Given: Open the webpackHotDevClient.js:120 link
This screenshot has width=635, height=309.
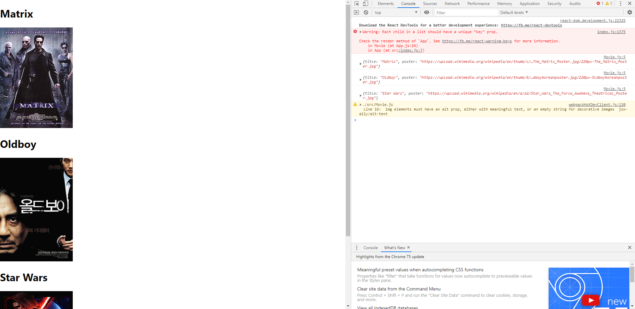Looking at the screenshot, I should tap(597, 105).
